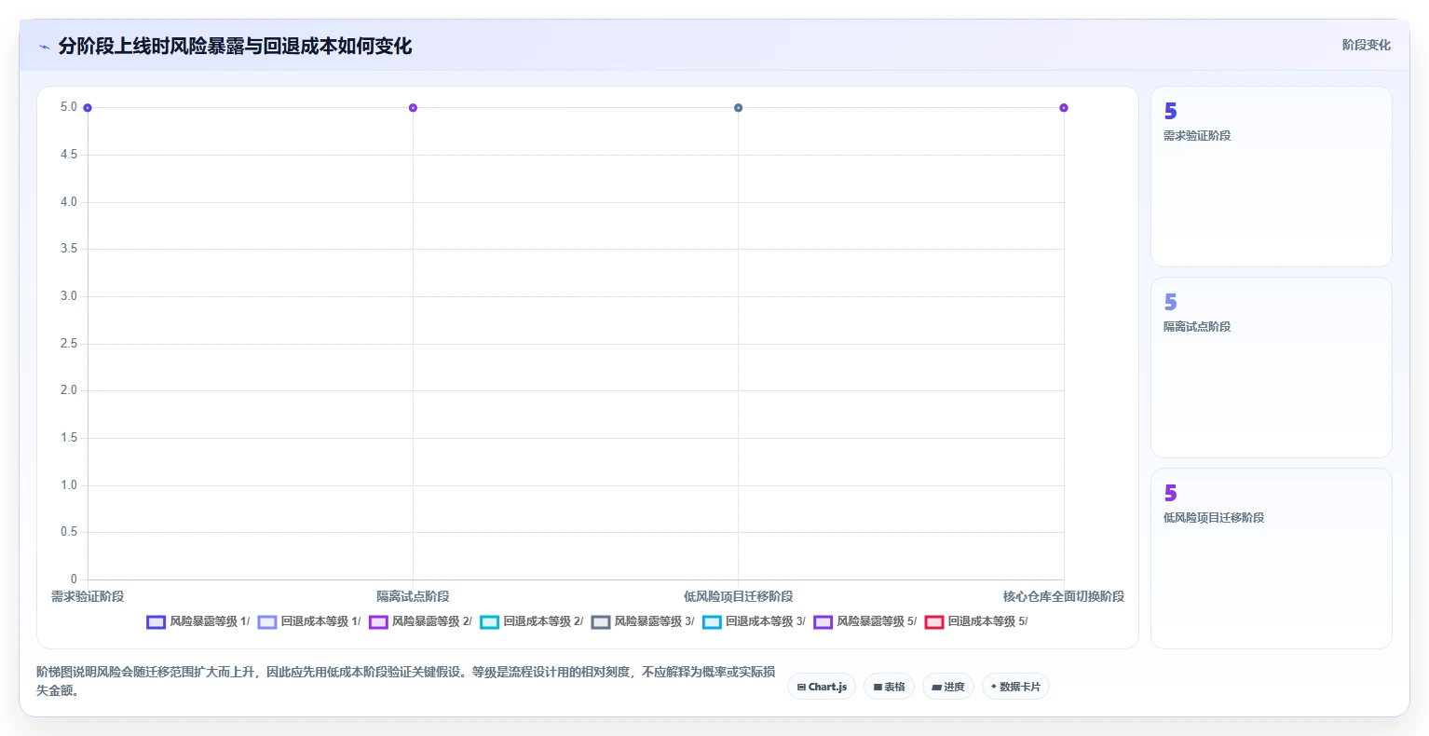Screen dimensions: 1429x736
Task: Open the 隔离试点阶段 data card
Action: [x=1272, y=367]
